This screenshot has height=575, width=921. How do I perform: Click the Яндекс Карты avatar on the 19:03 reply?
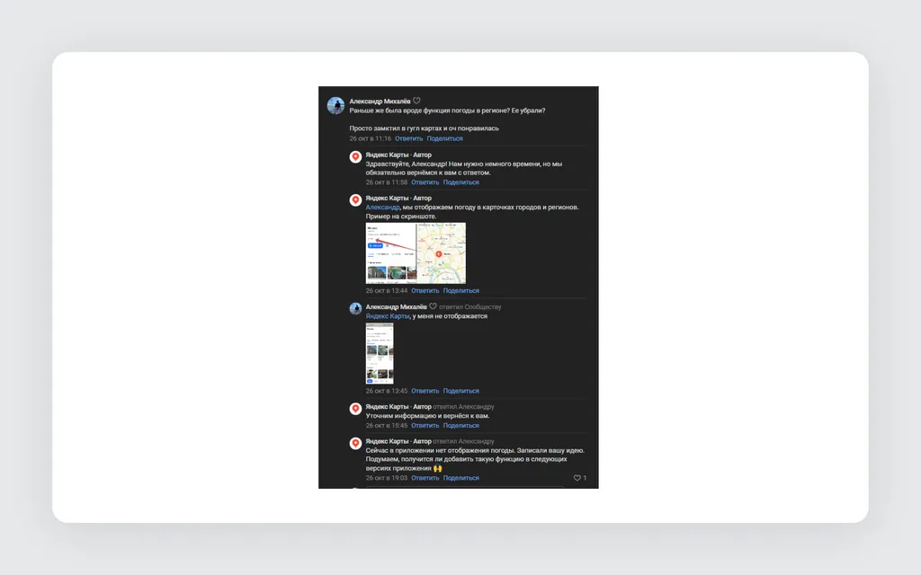tap(355, 443)
